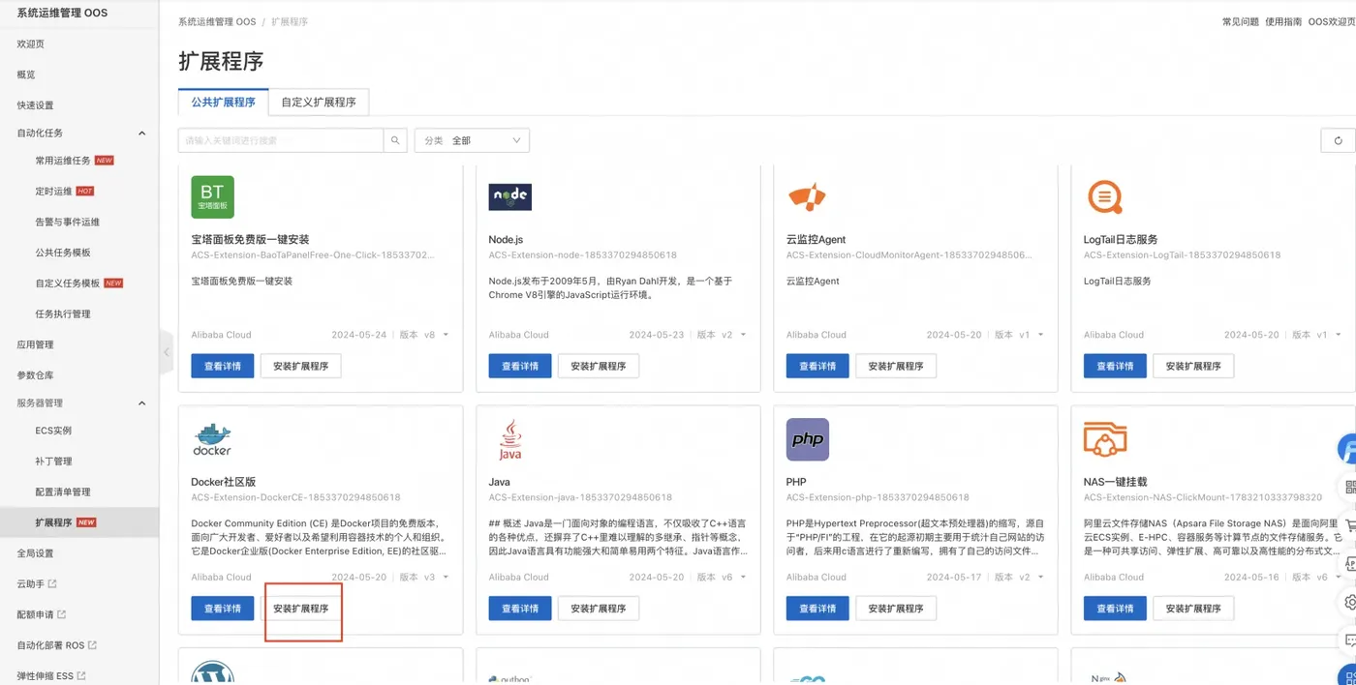The image size is (1356, 685).
Task: Click the Node.js logo icon
Action: [x=509, y=196]
